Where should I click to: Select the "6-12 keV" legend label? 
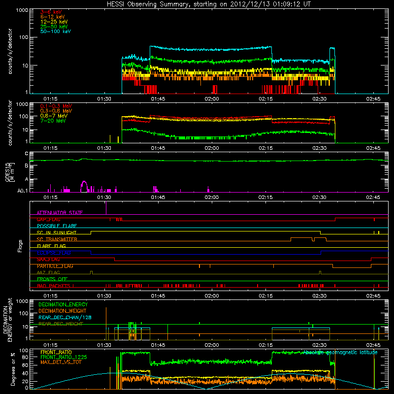pos(53,17)
